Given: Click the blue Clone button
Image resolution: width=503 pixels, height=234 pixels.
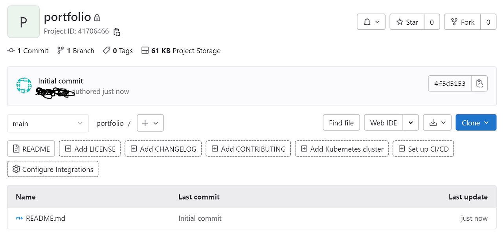Looking at the screenshot, I should [x=475, y=123].
